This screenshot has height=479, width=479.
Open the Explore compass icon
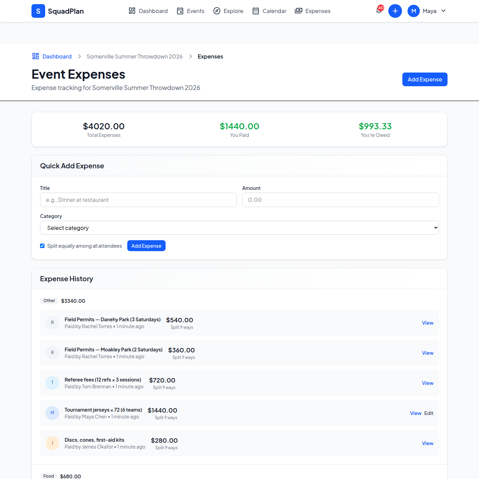tap(217, 11)
